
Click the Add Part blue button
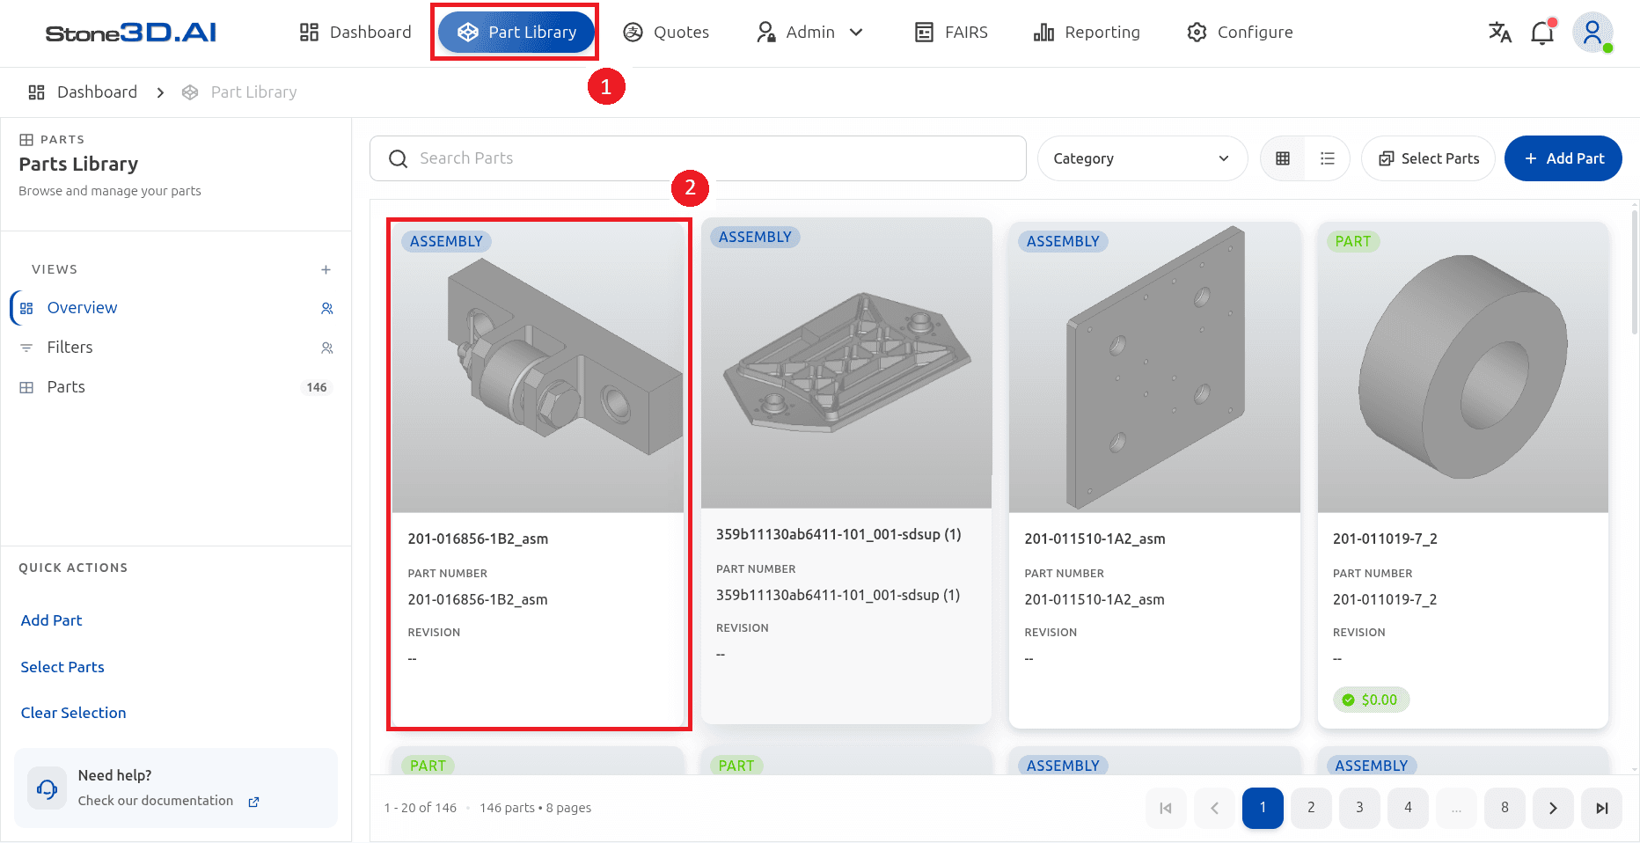pos(1563,158)
